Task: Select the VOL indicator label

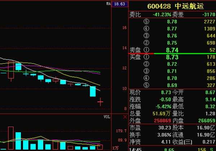Action: pos(107,117)
